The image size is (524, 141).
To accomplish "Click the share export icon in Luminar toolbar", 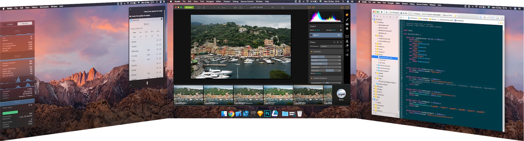I will point(204,7).
